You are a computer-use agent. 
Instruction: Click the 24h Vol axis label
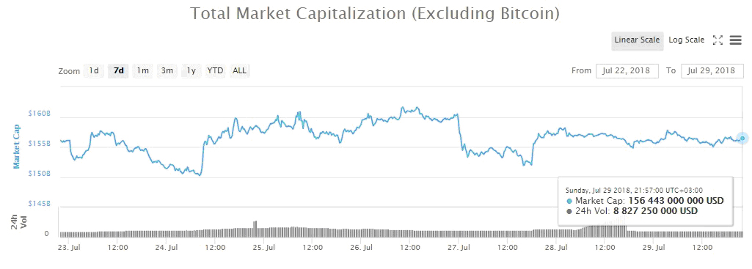tap(18, 221)
